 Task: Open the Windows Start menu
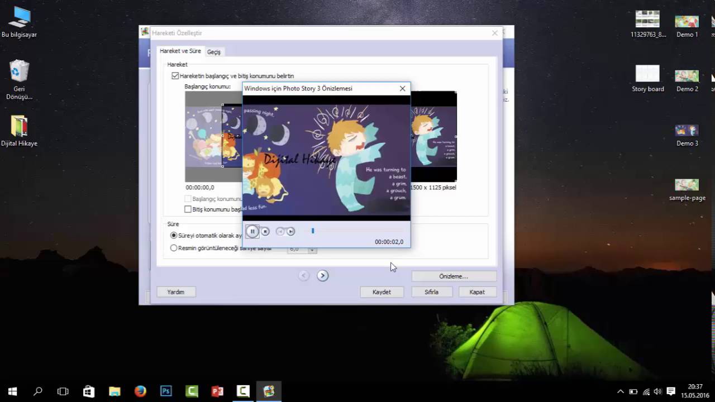pos(12,391)
